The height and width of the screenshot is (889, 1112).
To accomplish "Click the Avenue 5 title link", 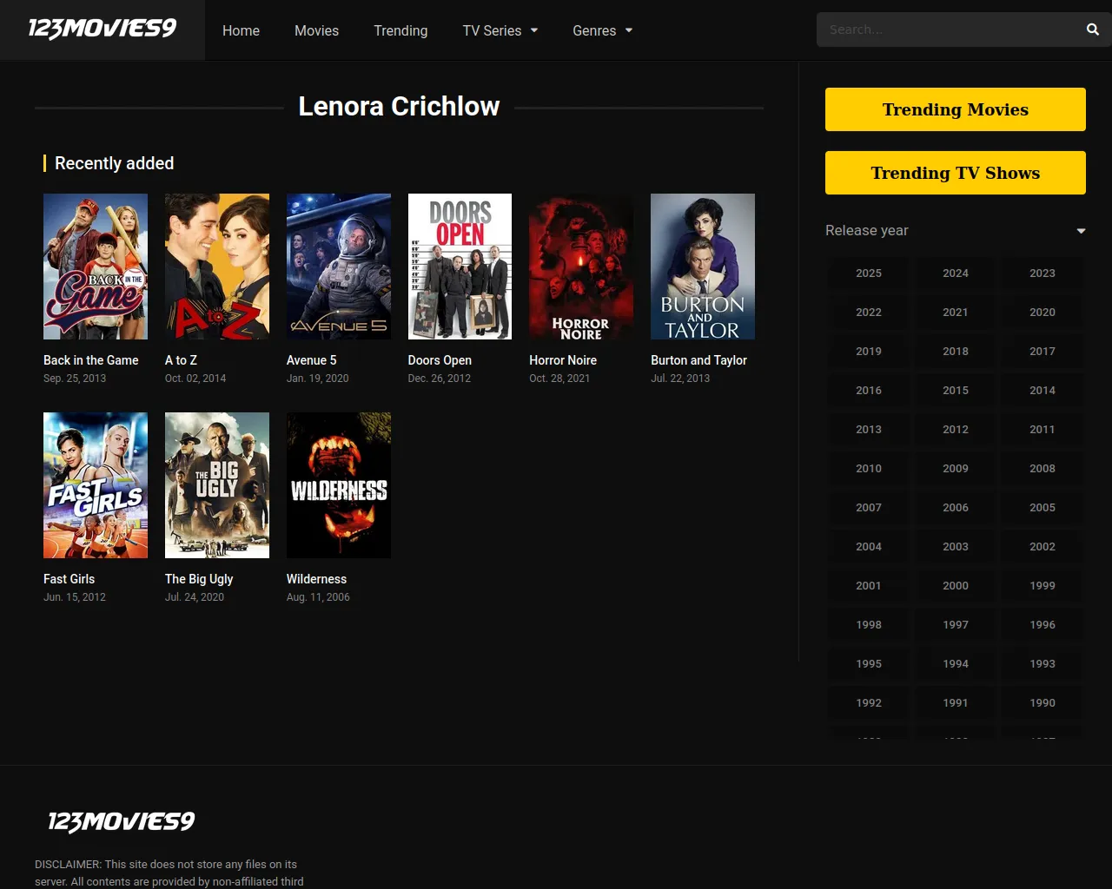I will tap(311, 360).
